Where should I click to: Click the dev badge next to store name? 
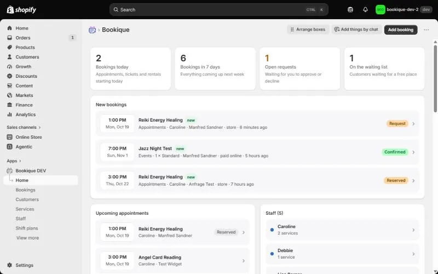point(426,9)
